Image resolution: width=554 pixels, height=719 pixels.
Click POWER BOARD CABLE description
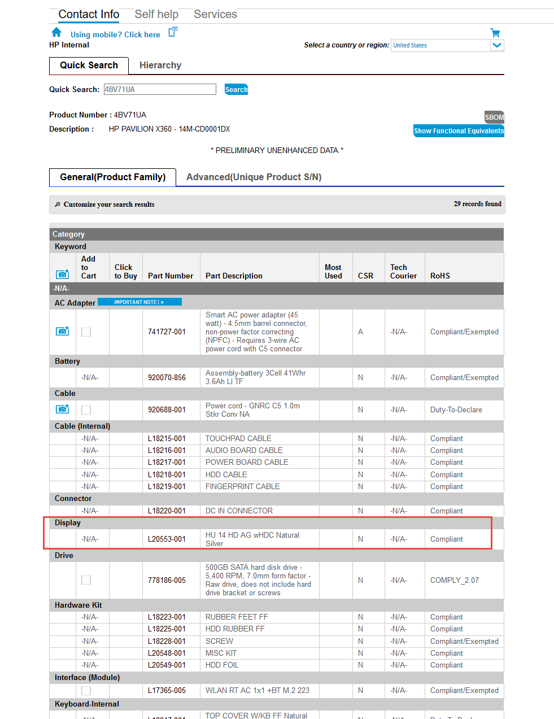(x=247, y=462)
